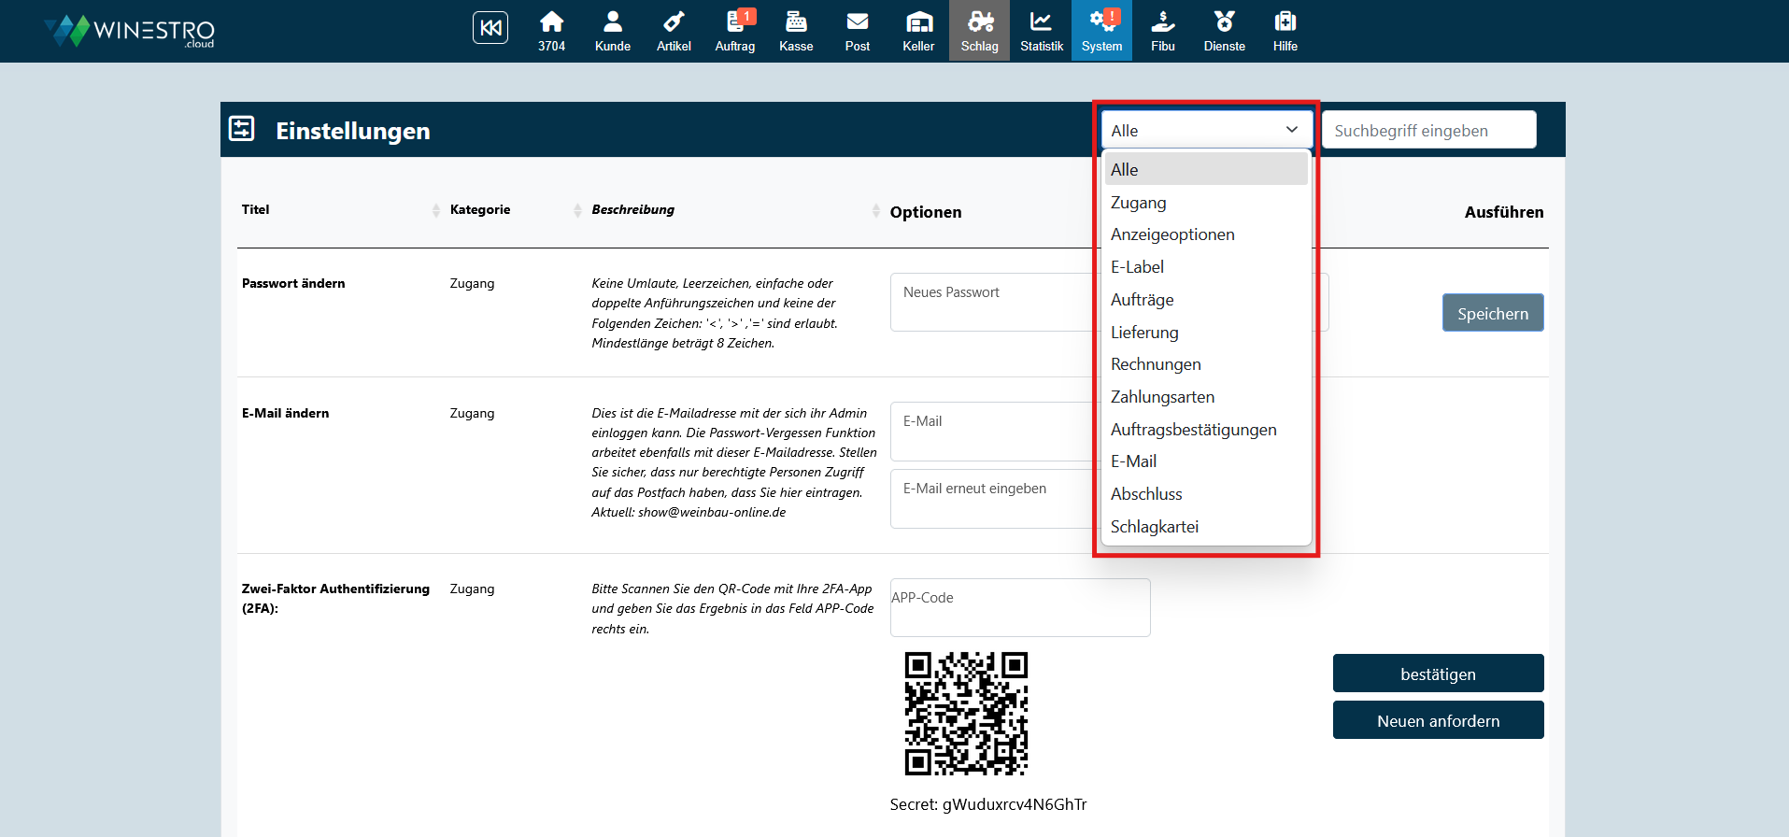Open the home icon labeled 3704
1789x837 pixels.
pyautogui.click(x=551, y=31)
